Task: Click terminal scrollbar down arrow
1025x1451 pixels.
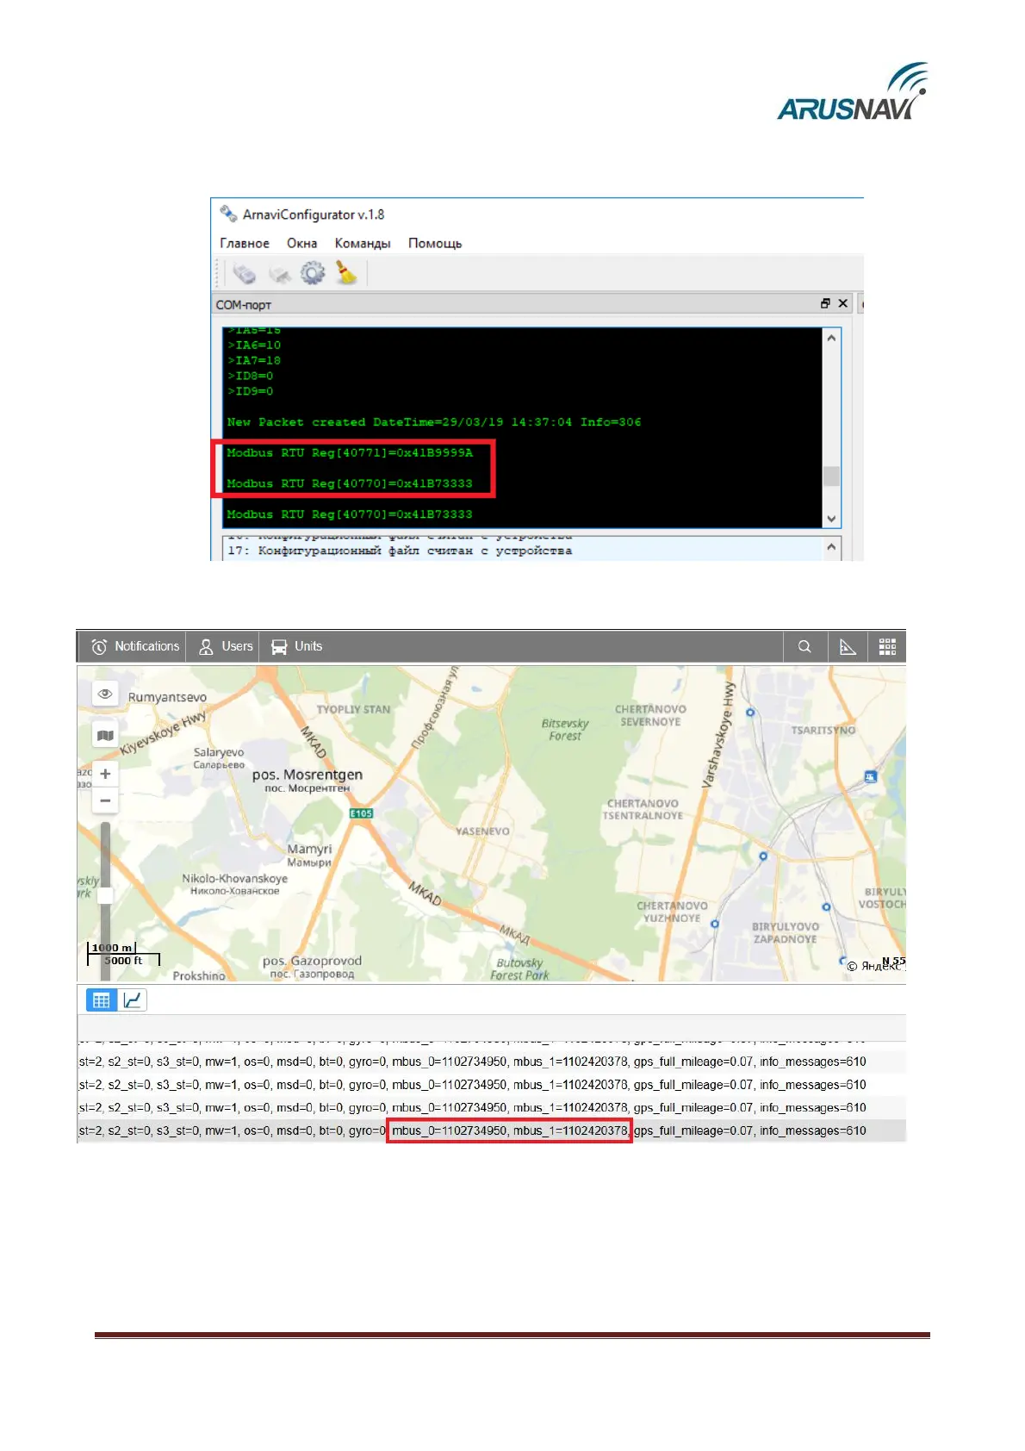Action: click(831, 519)
